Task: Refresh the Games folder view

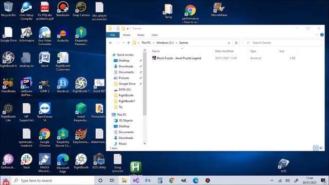Action: pos(236,43)
